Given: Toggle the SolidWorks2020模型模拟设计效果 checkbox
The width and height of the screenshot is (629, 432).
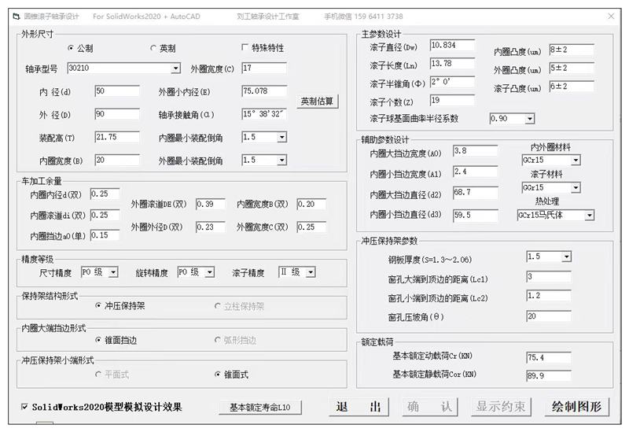Looking at the screenshot, I should point(24,407).
